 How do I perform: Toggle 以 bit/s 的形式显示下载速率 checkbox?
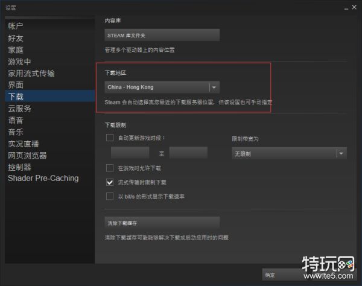(110, 197)
